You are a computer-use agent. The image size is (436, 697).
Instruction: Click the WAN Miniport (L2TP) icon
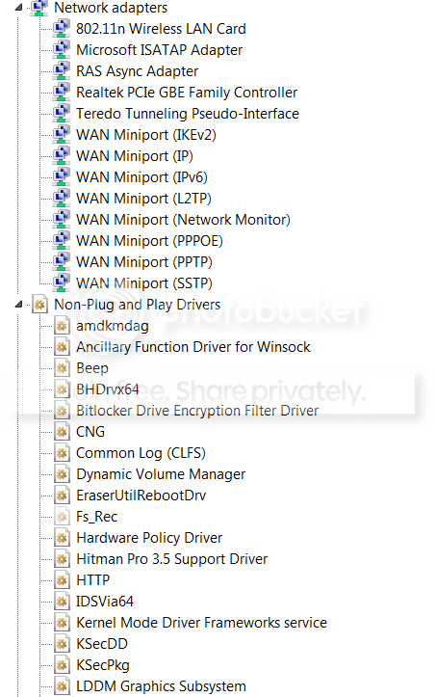62,199
